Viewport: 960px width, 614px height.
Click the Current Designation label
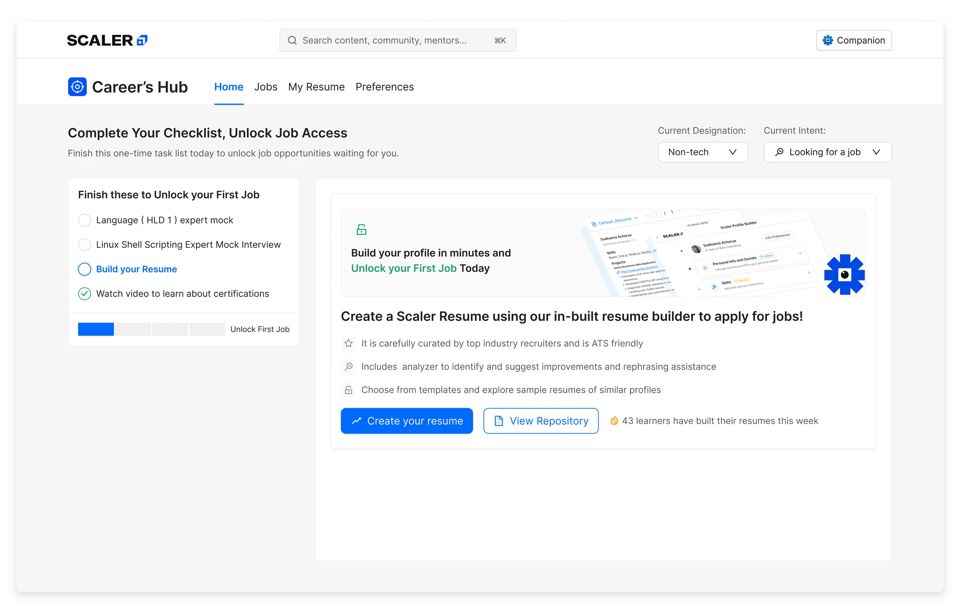coord(702,130)
